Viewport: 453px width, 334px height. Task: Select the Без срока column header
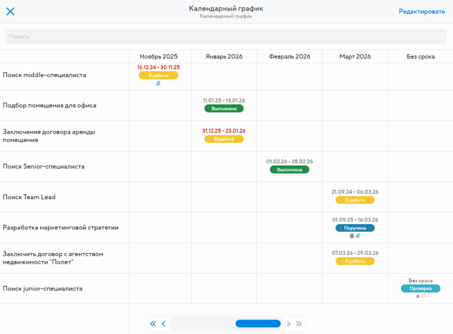420,57
